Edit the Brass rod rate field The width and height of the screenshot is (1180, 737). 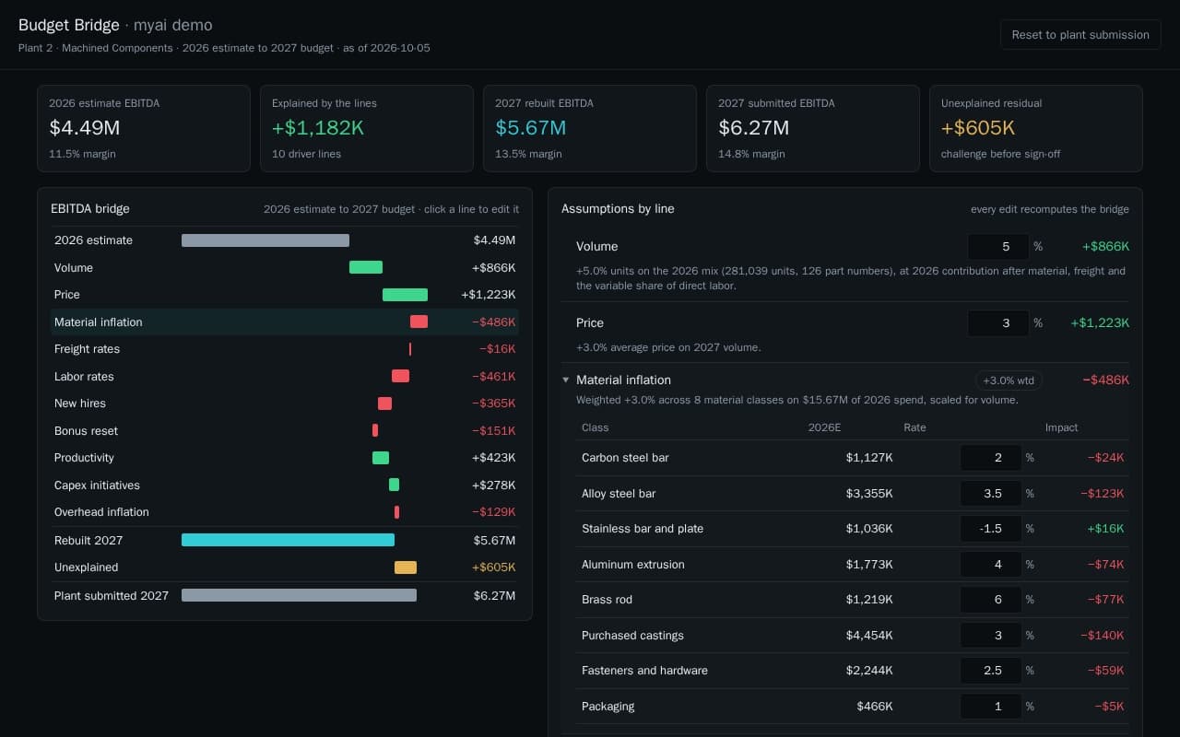991,600
